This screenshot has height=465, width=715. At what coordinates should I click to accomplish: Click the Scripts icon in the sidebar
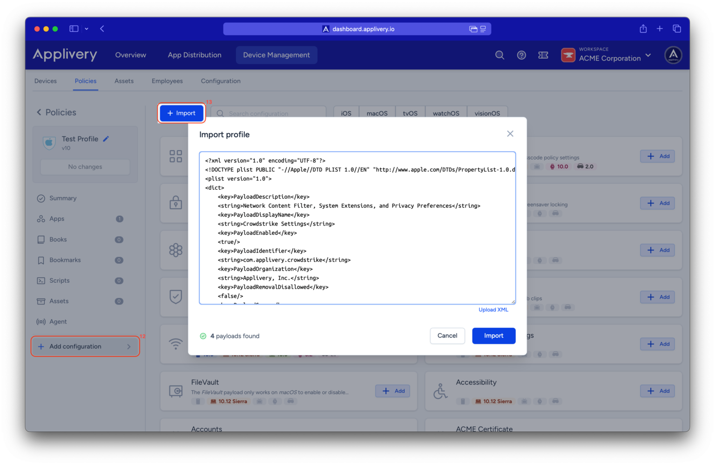coord(40,280)
